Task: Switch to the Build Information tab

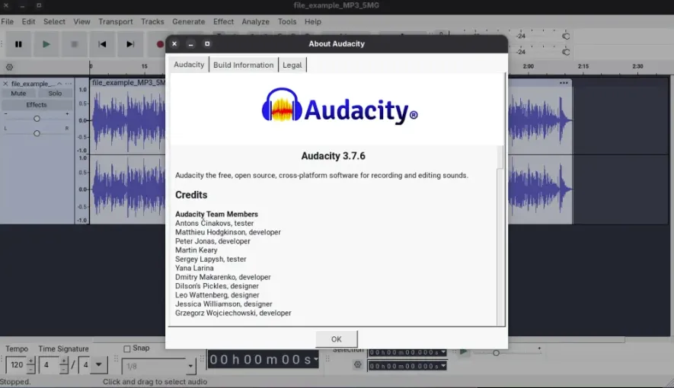Action: coord(243,65)
